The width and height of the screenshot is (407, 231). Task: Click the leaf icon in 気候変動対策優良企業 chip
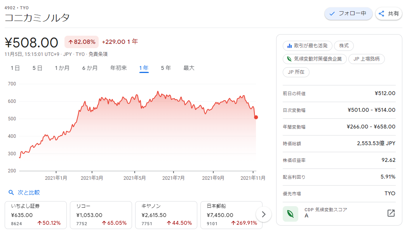[x=289, y=59]
